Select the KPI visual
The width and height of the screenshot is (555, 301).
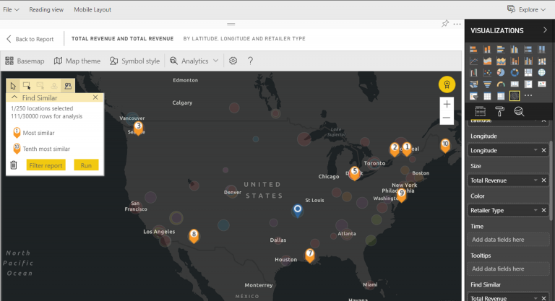tap(541, 84)
